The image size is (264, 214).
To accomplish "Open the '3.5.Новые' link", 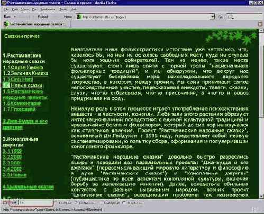I will (15, 175).
